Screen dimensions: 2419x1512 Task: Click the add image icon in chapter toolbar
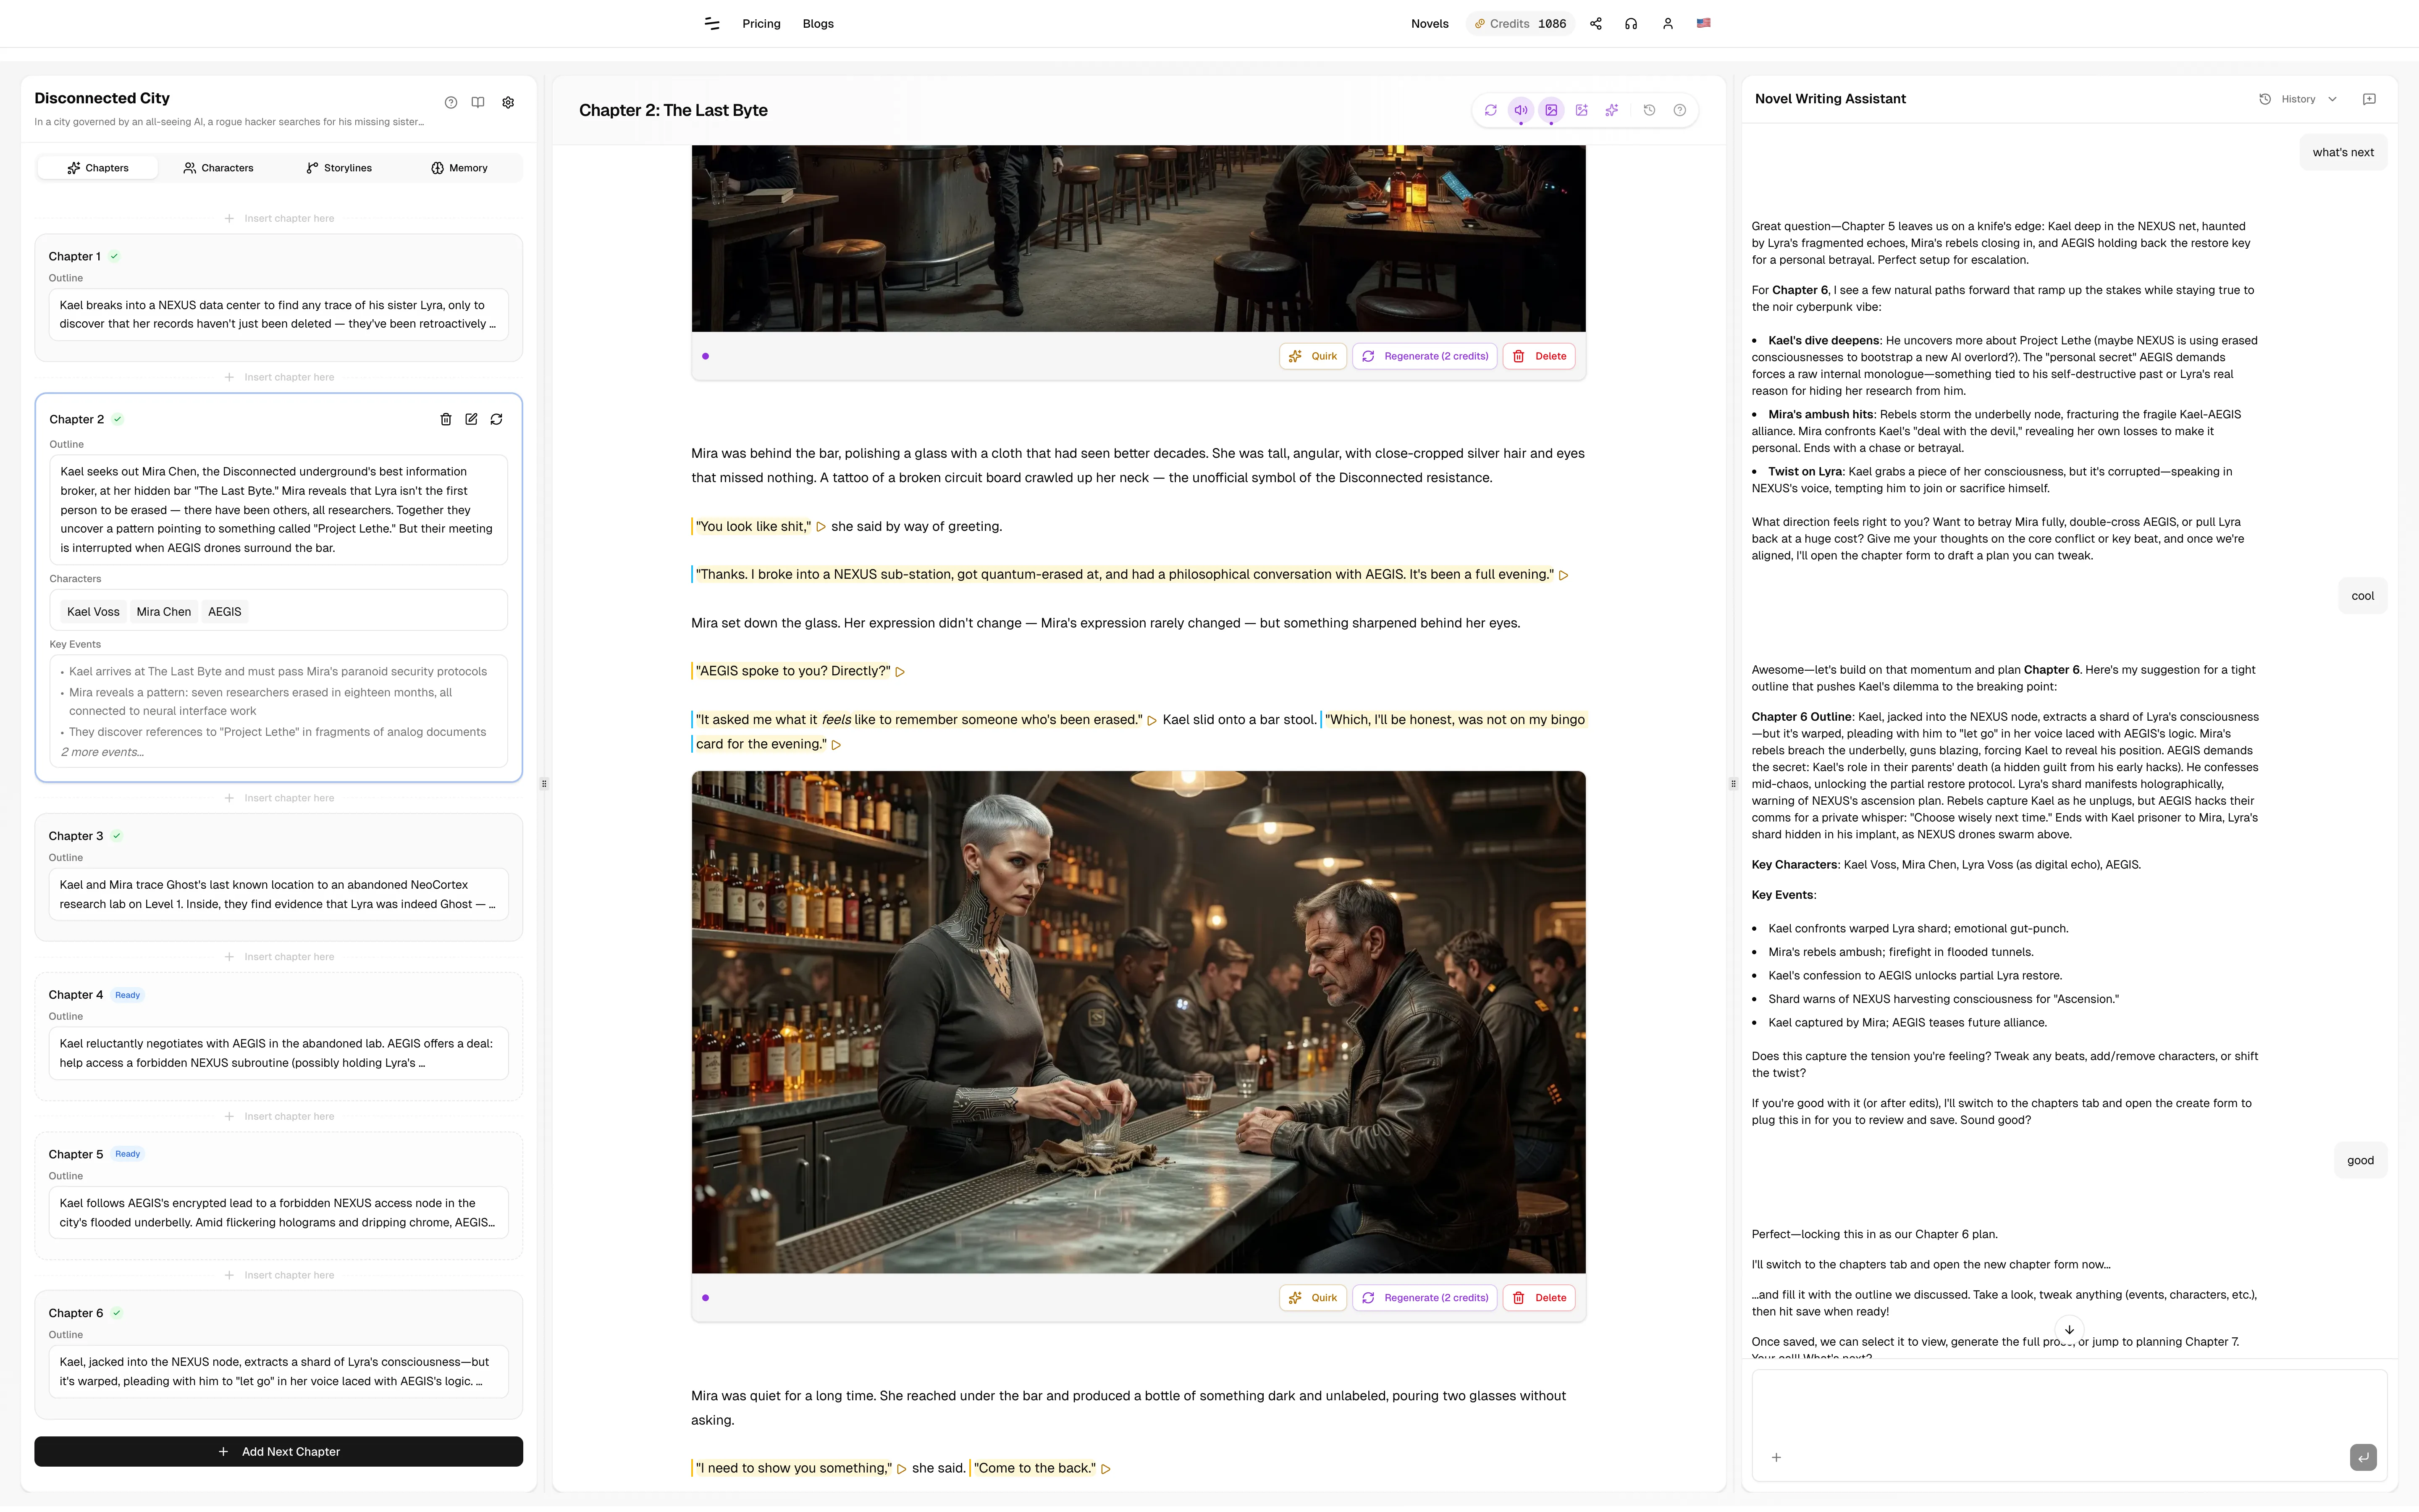point(1581,110)
